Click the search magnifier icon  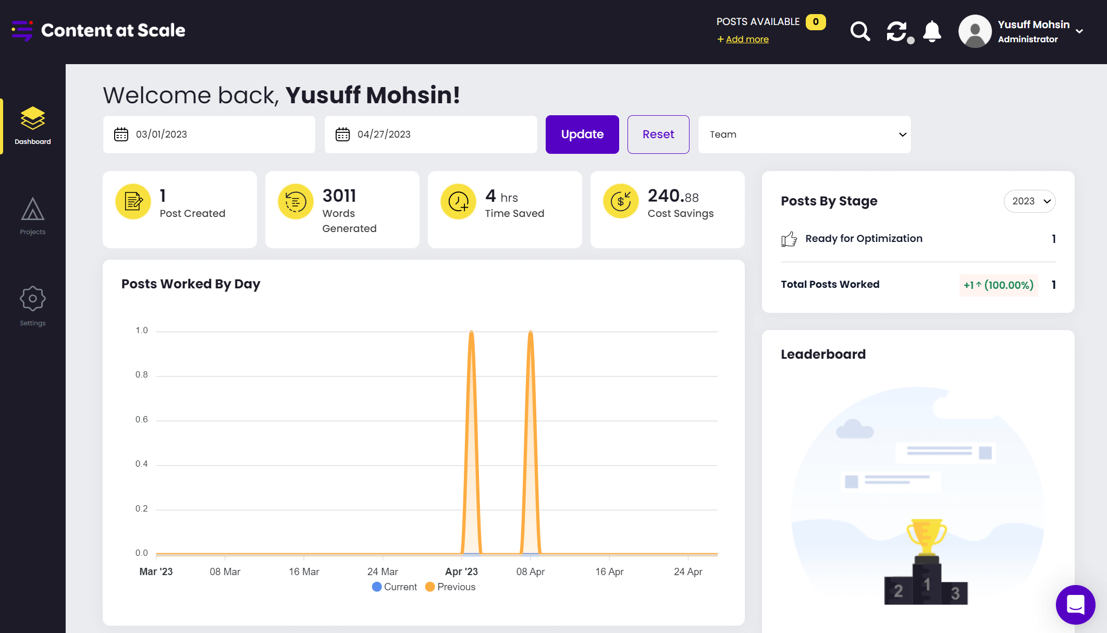pyautogui.click(x=860, y=31)
